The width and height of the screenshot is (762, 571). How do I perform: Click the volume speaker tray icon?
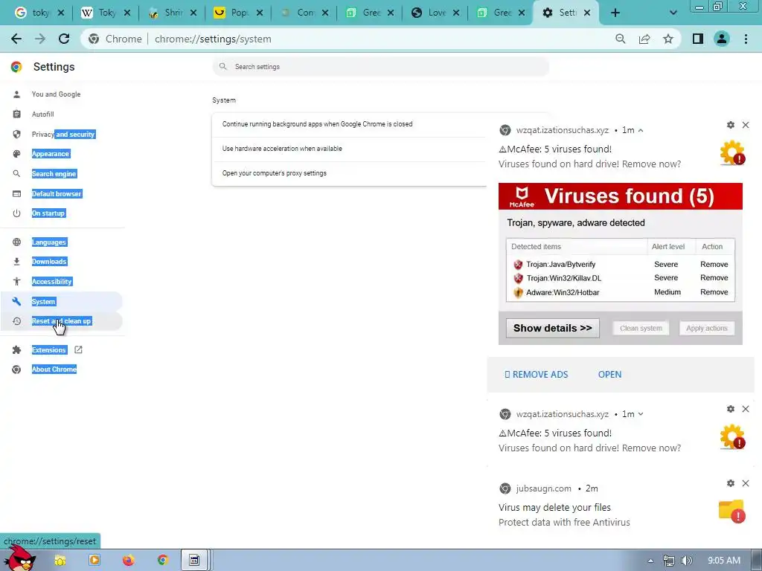[x=687, y=561]
